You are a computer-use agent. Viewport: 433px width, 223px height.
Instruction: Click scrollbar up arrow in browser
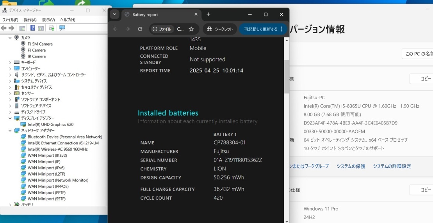click(286, 40)
